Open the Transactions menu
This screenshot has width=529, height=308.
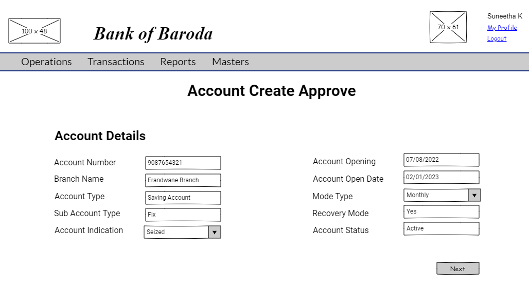116,62
